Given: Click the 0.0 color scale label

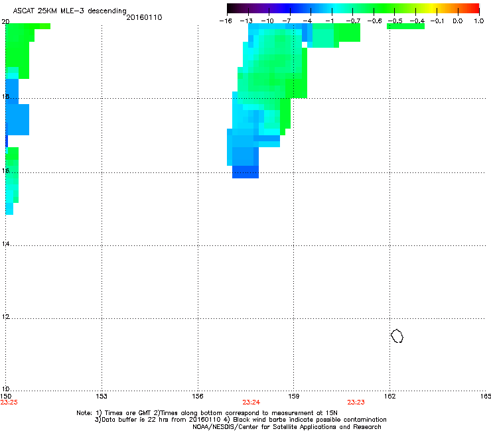Looking at the screenshot, I should (x=458, y=21).
